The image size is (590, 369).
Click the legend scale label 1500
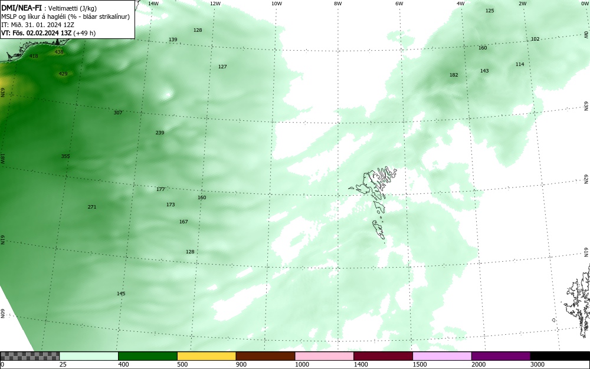[x=419, y=364]
